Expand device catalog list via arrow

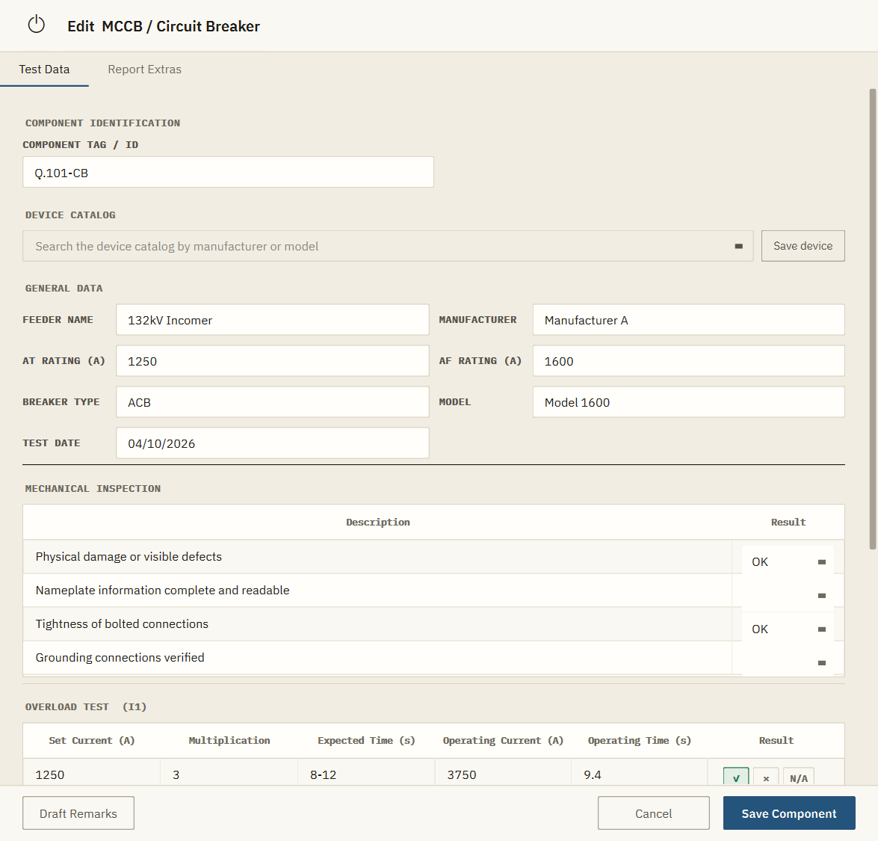[738, 247]
